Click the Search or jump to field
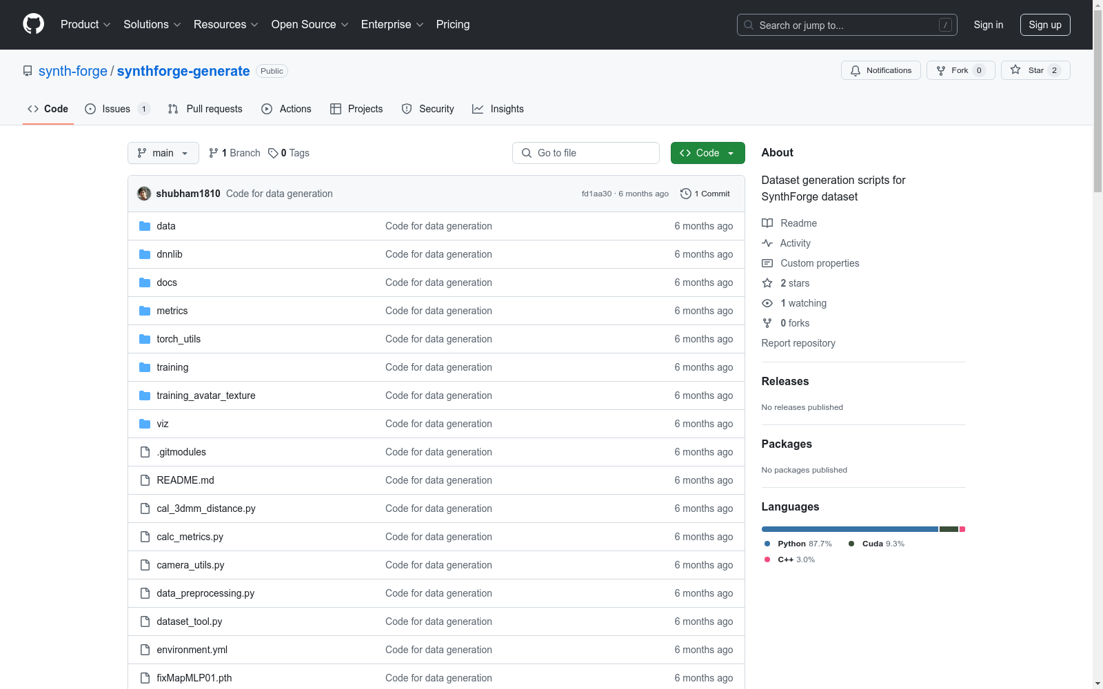 (847, 25)
